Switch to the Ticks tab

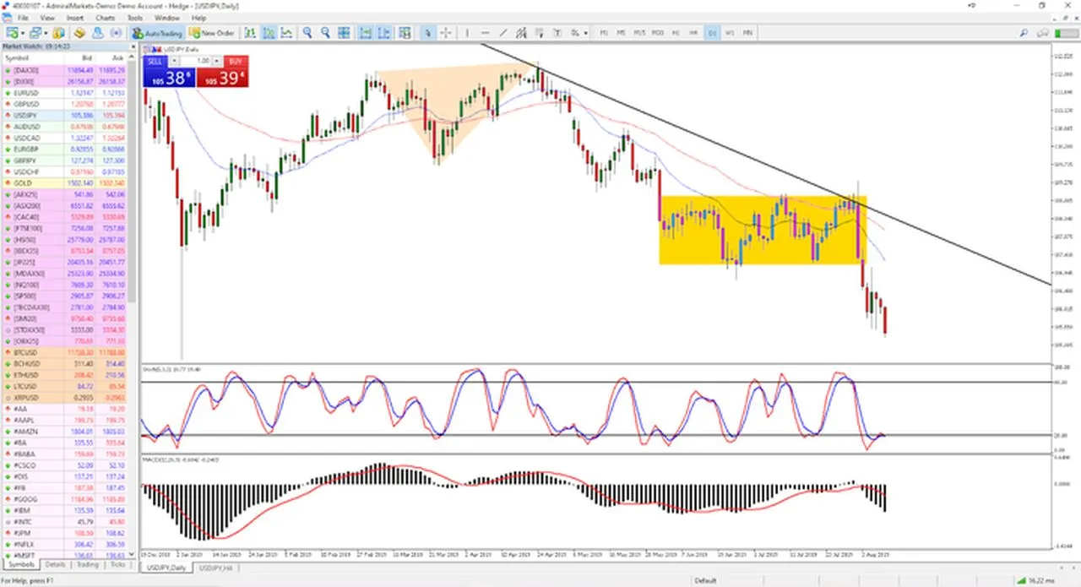pos(119,564)
